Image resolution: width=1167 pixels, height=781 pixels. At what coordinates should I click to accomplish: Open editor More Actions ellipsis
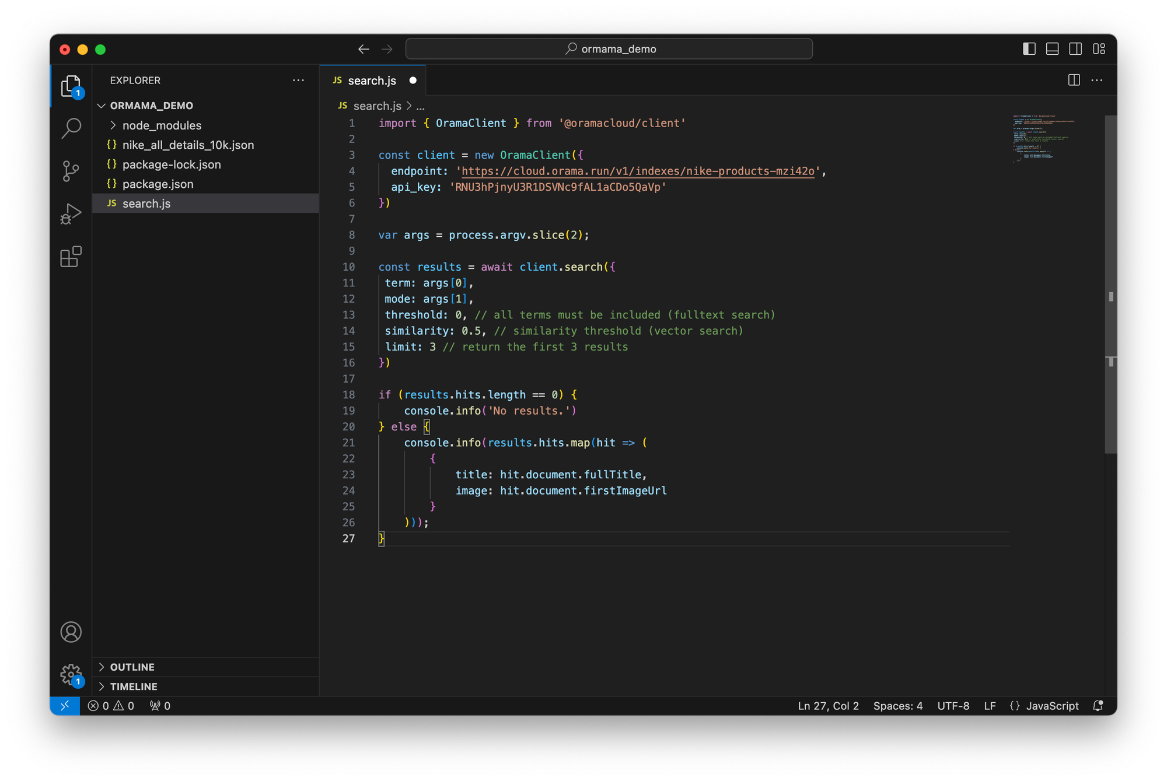(x=1097, y=80)
